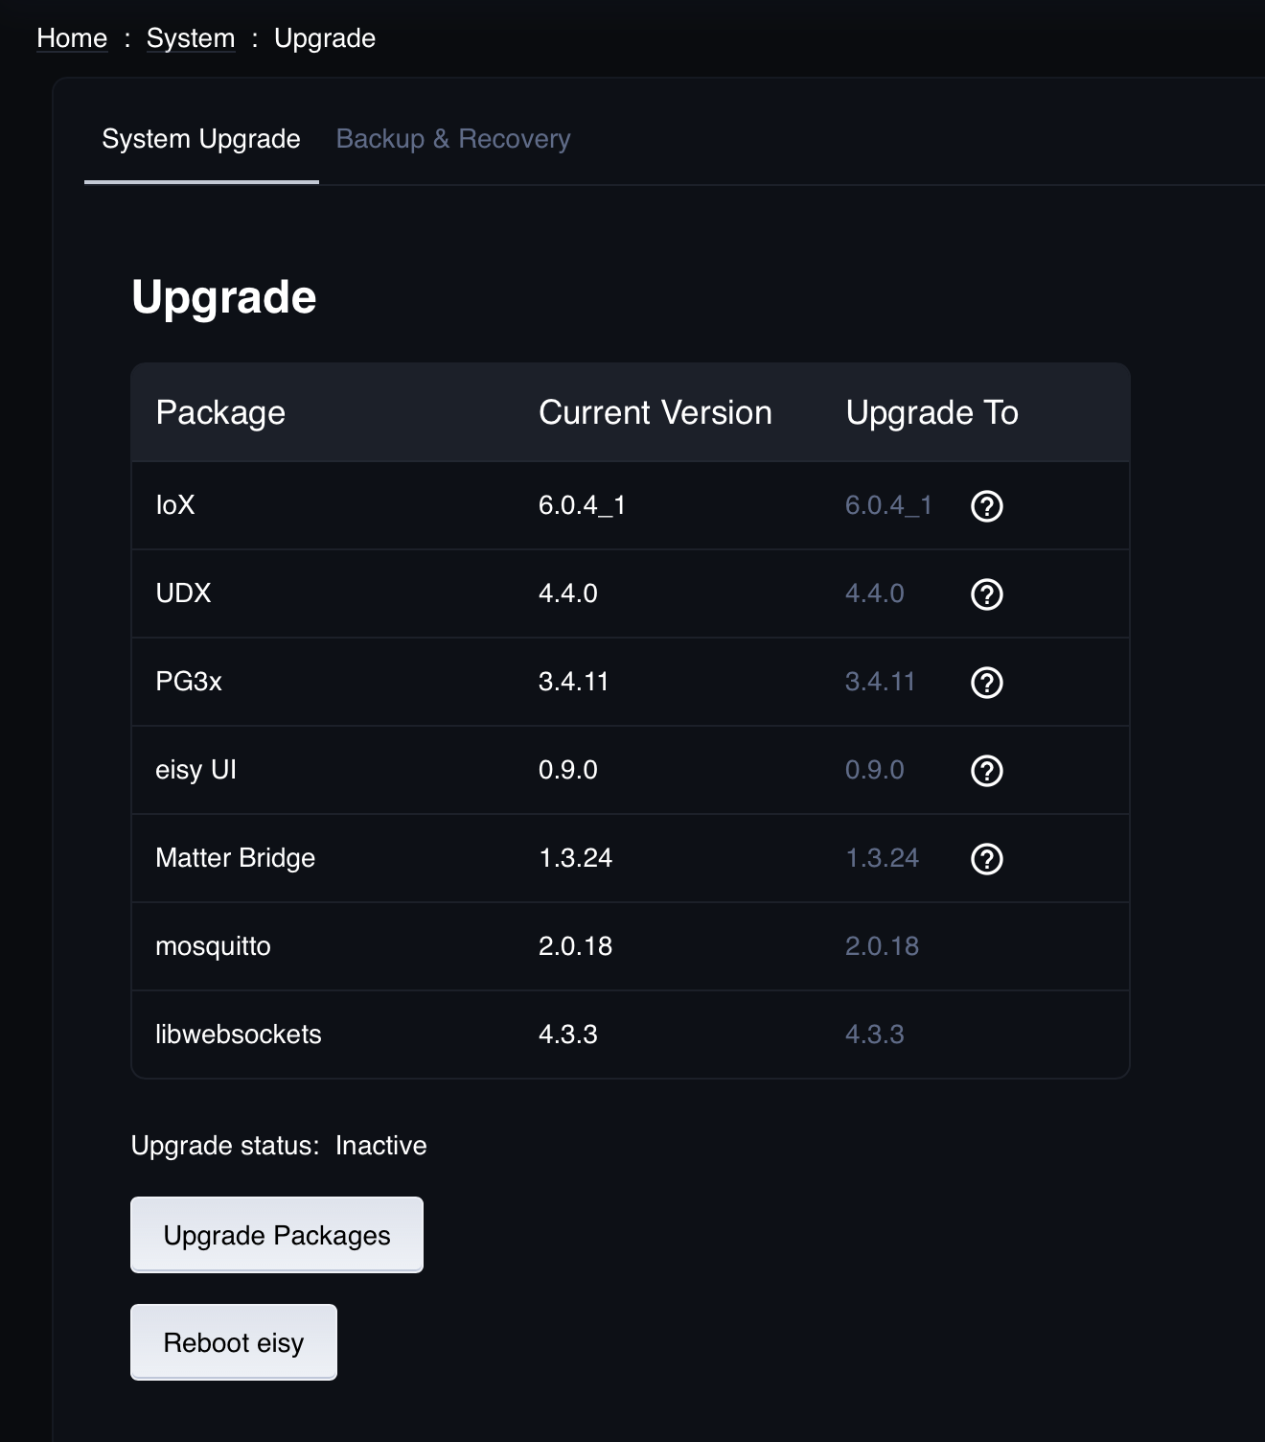Click the Upgrade To column header
This screenshot has height=1442, width=1265.
(931, 412)
